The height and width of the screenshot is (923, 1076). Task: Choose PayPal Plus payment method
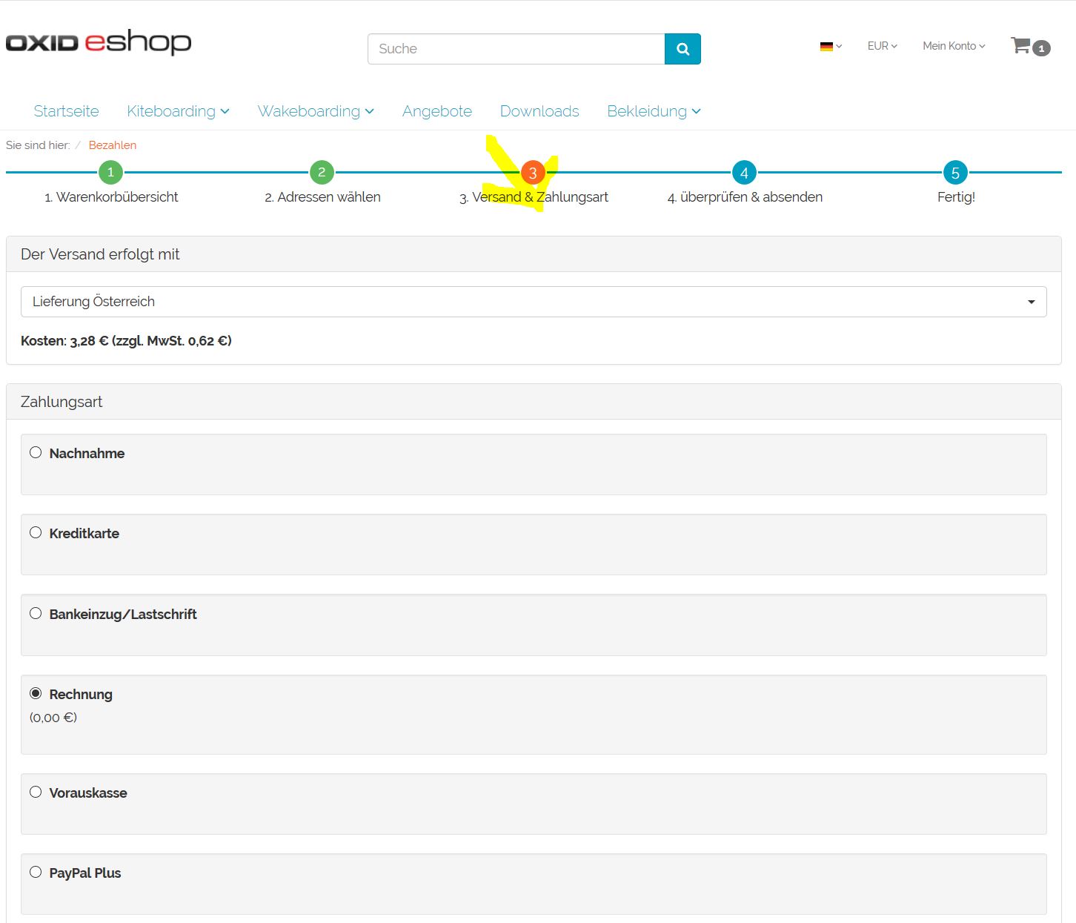pyautogui.click(x=36, y=873)
